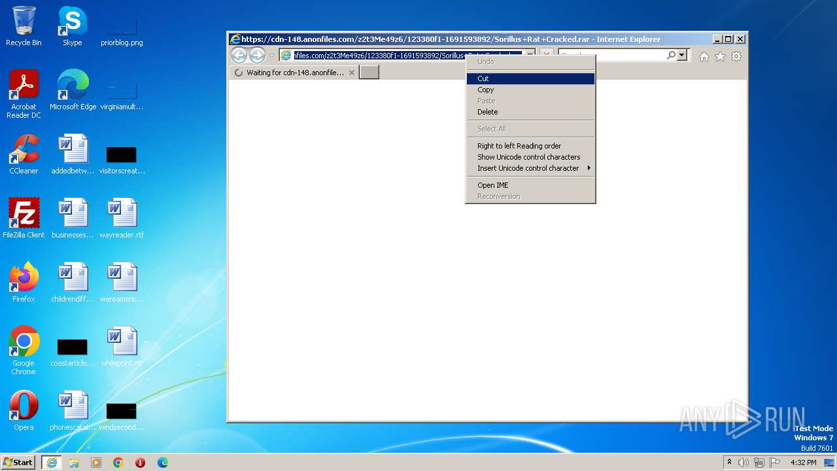Select the wayreader.rtf document
Screen dimensions: 837x471
(122, 218)
